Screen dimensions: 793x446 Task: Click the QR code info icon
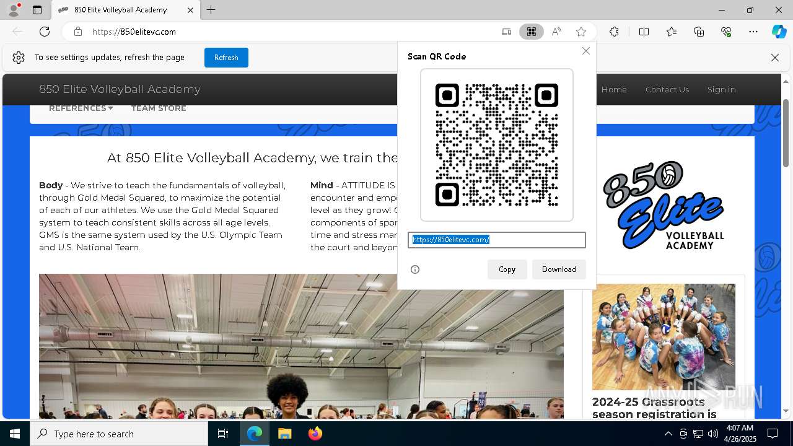tap(415, 269)
